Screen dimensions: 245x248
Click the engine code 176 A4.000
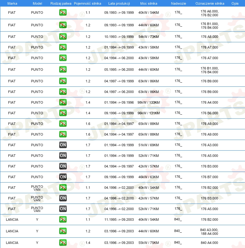pyautogui.click(x=209, y=102)
